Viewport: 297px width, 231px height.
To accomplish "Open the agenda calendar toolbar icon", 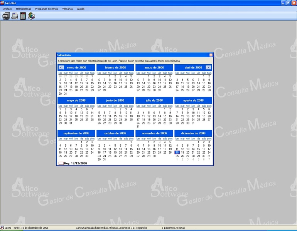I will point(15,16).
